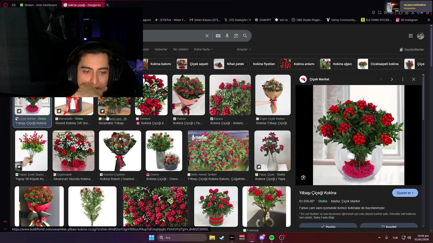433x243 pixels.
Task: Close the Çiçek Market image preview
Action: pos(413,79)
